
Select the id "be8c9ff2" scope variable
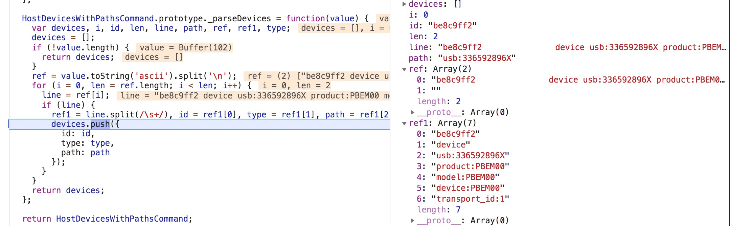[443, 26]
